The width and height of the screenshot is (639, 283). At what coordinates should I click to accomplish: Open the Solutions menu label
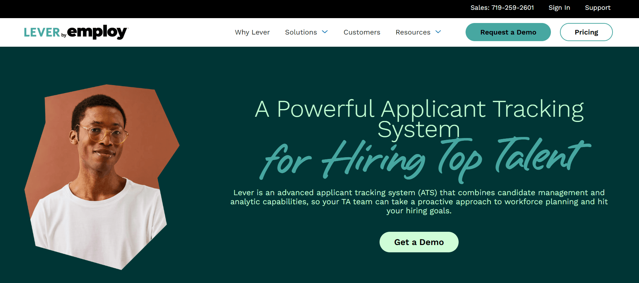click(301, 32)
